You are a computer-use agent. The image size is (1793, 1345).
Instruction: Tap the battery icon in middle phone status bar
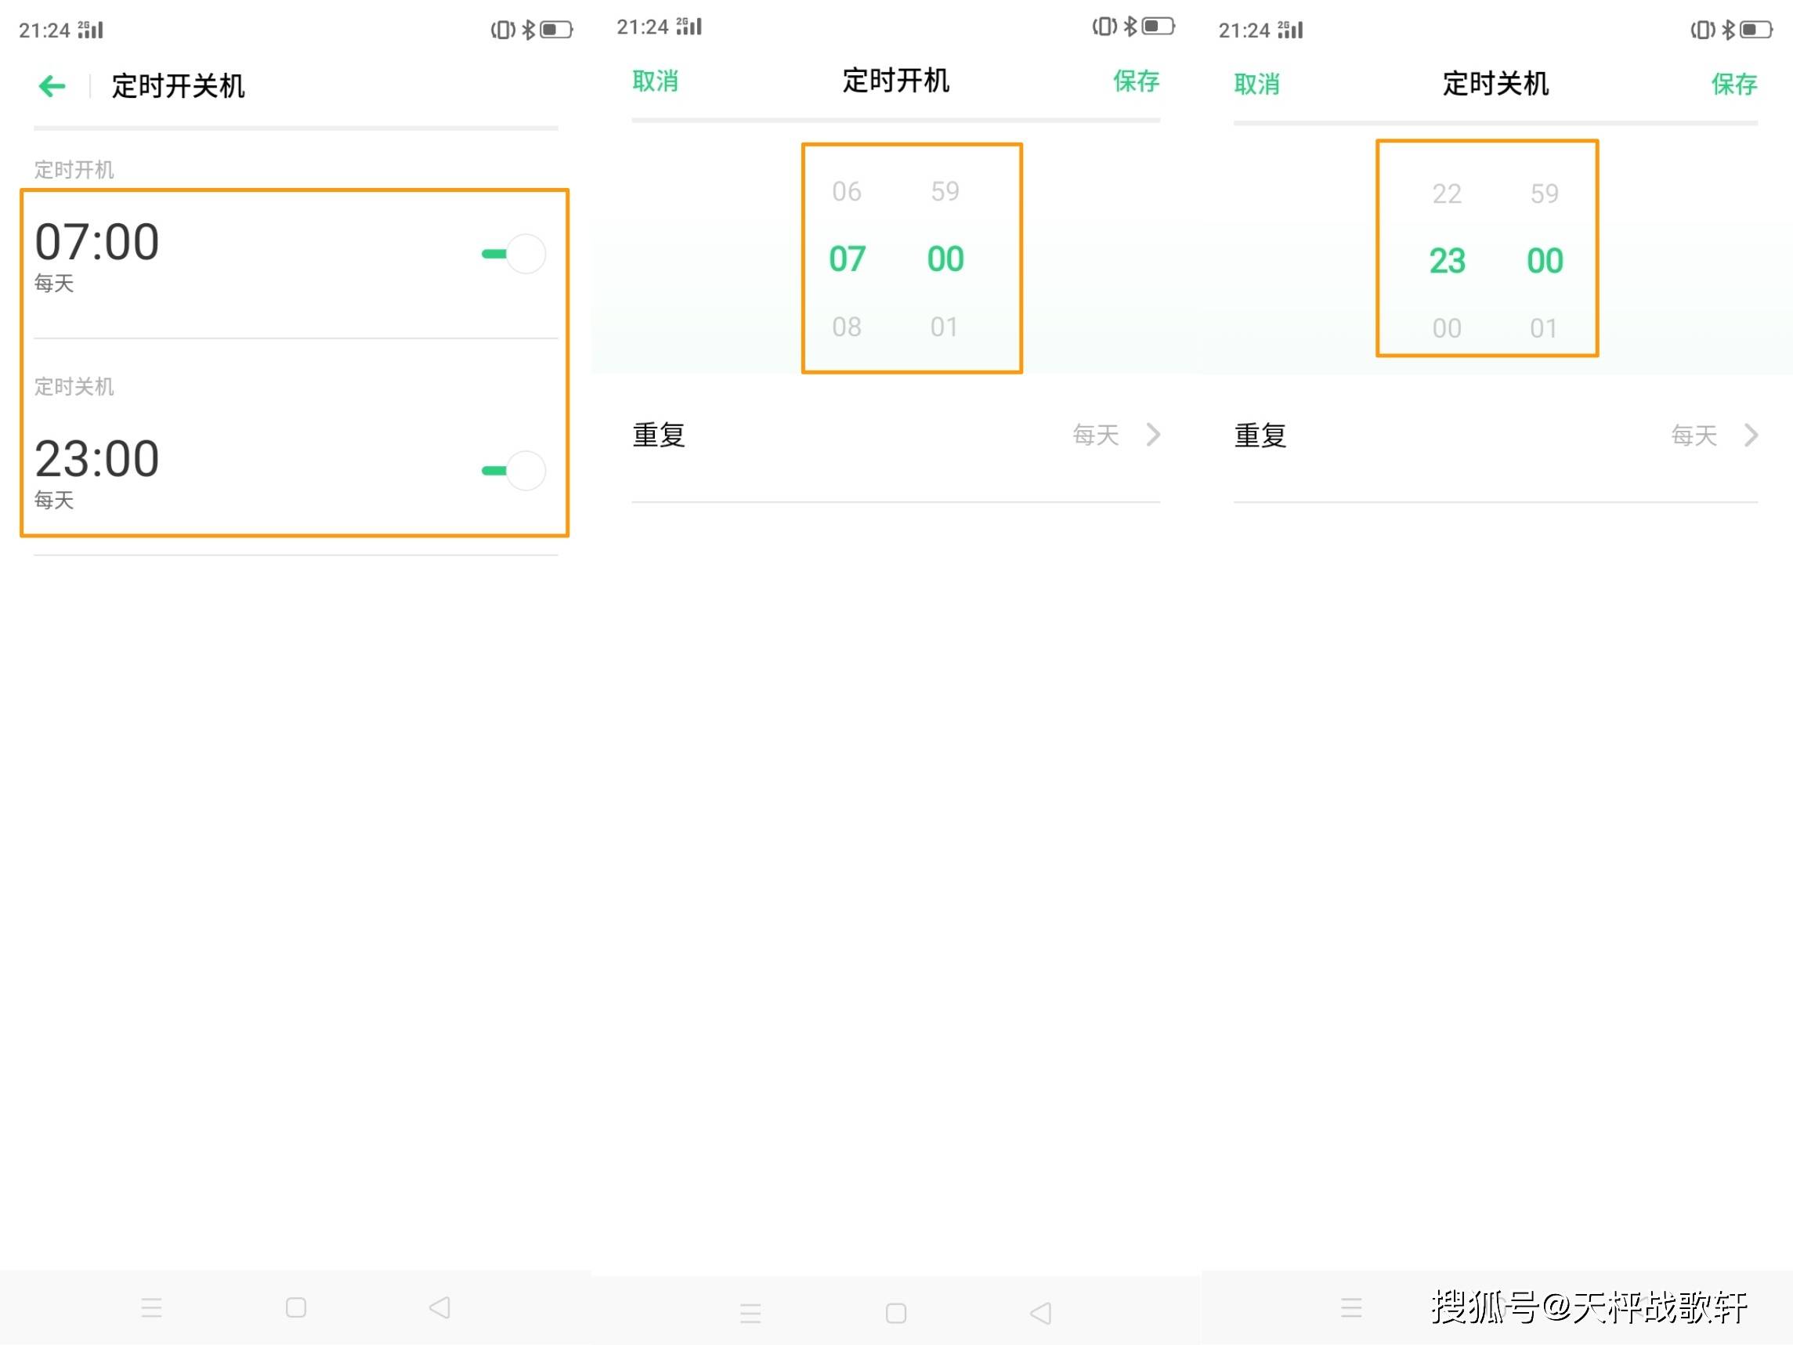pyautogui.click(x=1159, y=27)
